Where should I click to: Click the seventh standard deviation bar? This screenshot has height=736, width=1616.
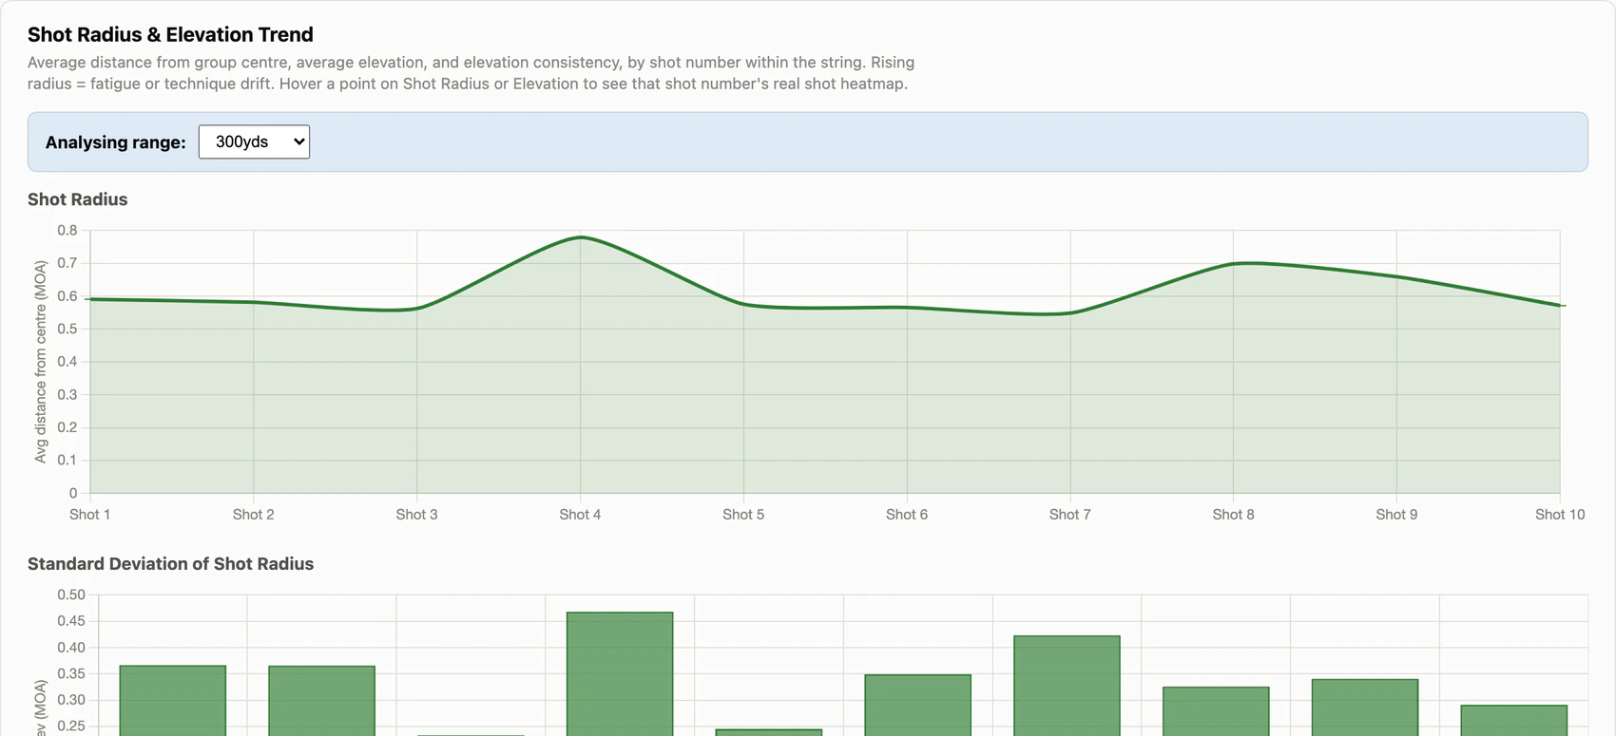pyautogui.click(x=1067, y=686)
